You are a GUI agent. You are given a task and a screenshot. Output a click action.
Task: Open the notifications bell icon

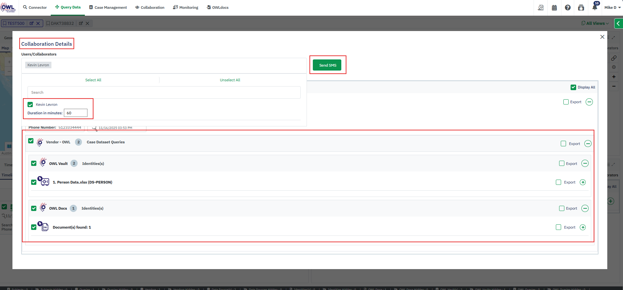595,8
